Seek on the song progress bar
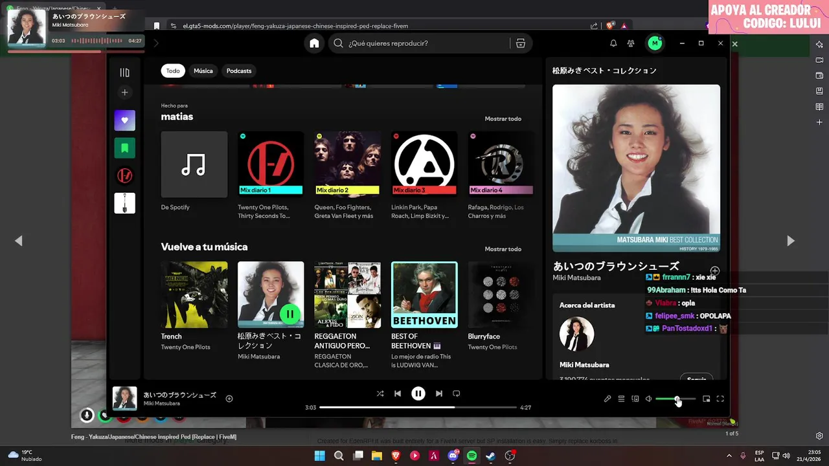829x466 pixels. pos(418,408)
